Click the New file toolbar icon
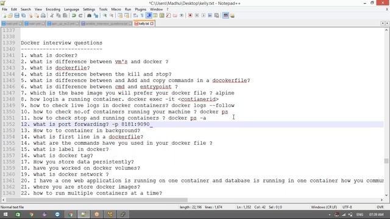Screen dimensions: 390x219 (x=4, y=16)
